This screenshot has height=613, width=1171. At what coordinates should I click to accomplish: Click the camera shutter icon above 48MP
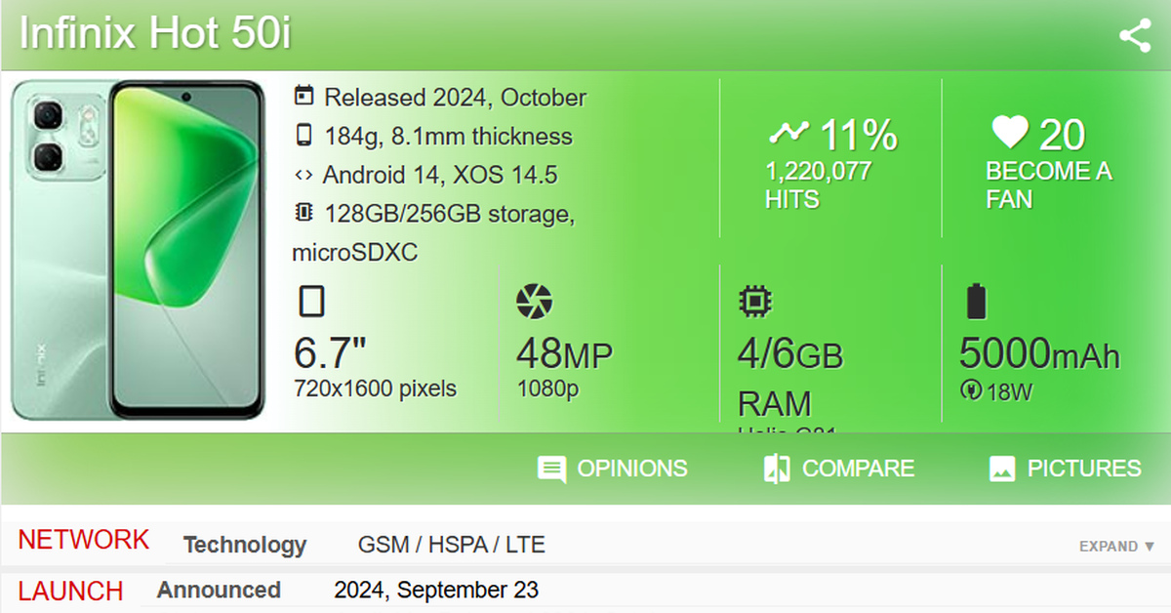point(534,302)
